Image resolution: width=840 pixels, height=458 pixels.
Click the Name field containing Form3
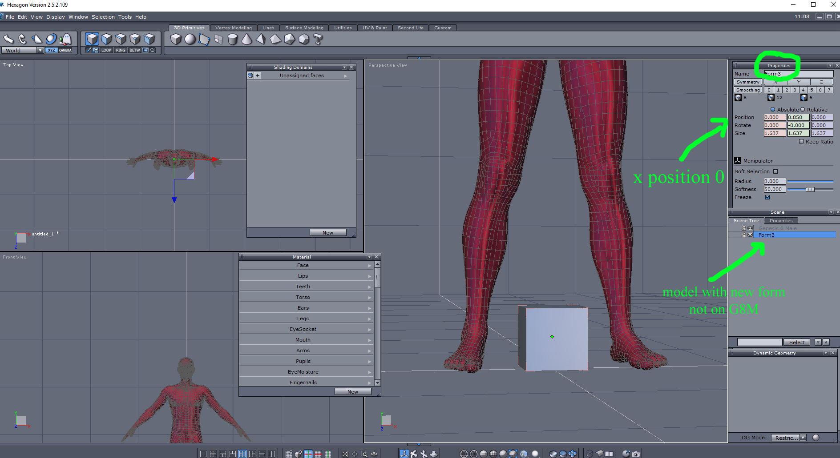coord(798,74)
